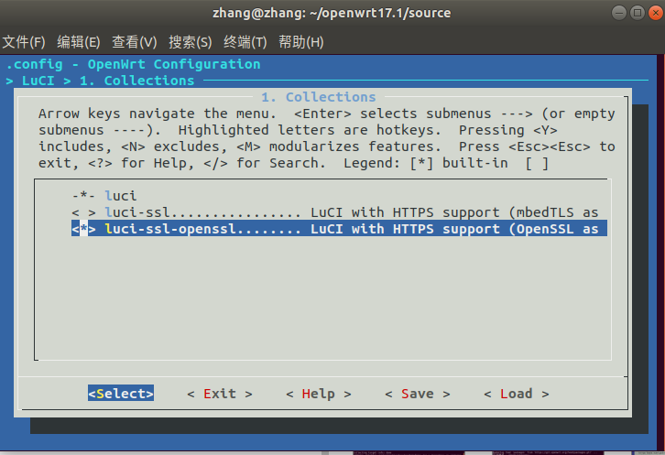The height and width of the screenshot is (455, 665).
Task: Open the 终端(T) menu
Action: (x=245, y=42)
